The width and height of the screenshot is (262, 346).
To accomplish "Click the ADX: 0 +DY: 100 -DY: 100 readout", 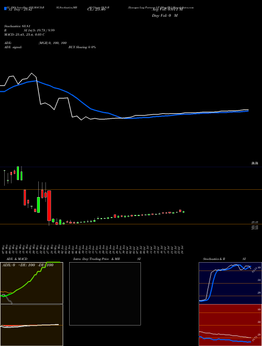I will [28, 265].
